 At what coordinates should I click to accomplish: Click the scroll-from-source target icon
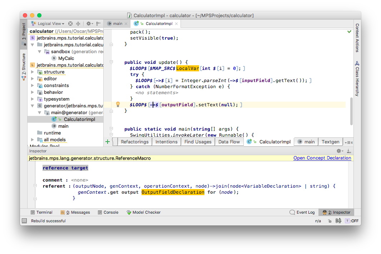click(70, 24)
